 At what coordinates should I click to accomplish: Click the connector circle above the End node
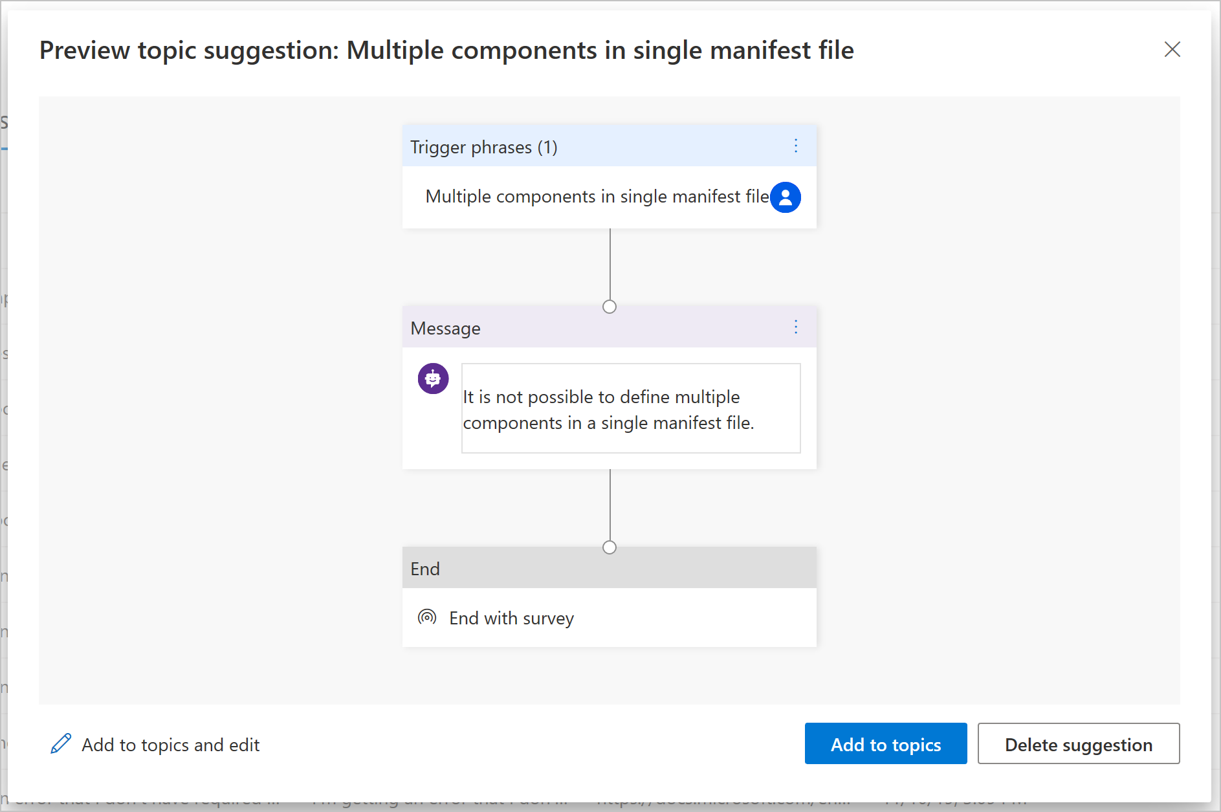coord(610,547)
